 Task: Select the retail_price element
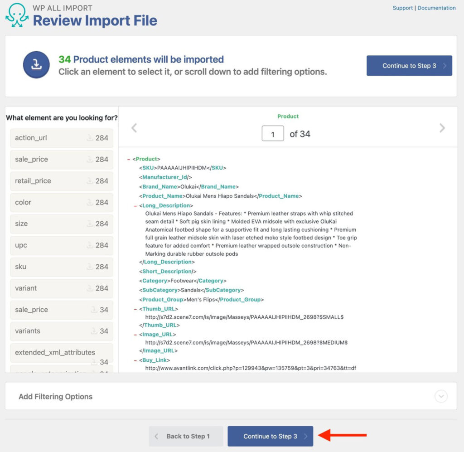pos(62,181)
